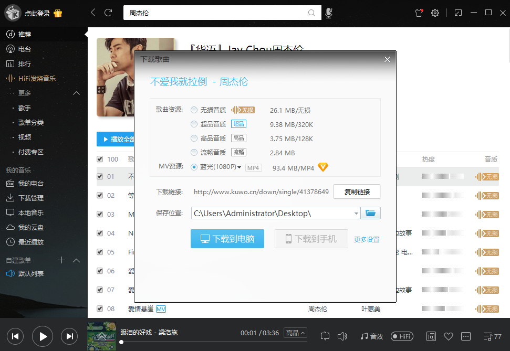The width and height of the screenshot is (510, 351).
Task: Seek using the playback progress bar
Action: (213, 342)
